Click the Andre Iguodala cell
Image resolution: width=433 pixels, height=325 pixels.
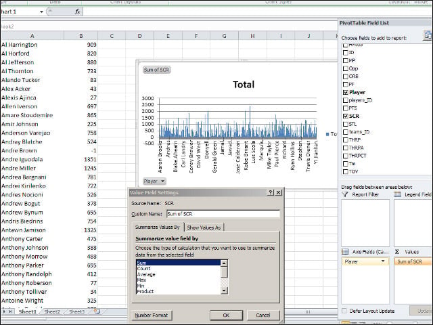(32, 160)
